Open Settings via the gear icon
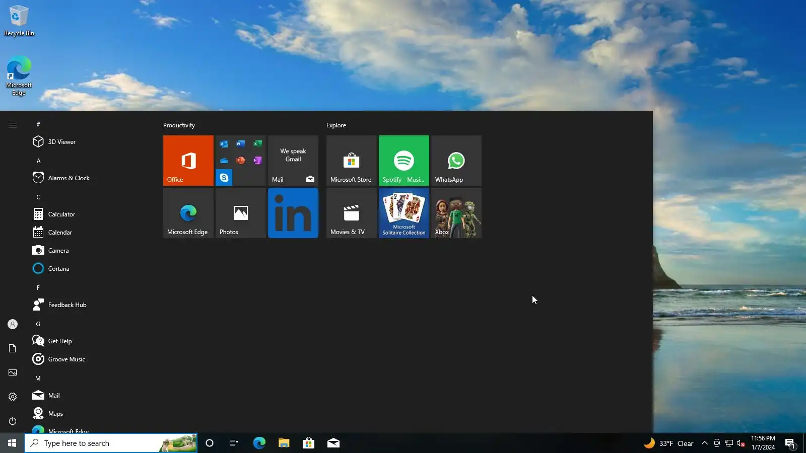 point(13,397)
